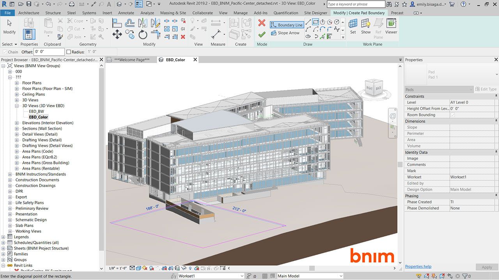499x280 pixels.
Task: Cancel edit mode with the red X
Action: click(262, 23)
